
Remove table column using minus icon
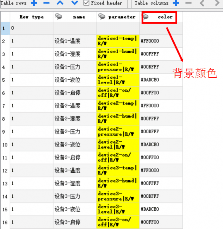click(188, 3)
